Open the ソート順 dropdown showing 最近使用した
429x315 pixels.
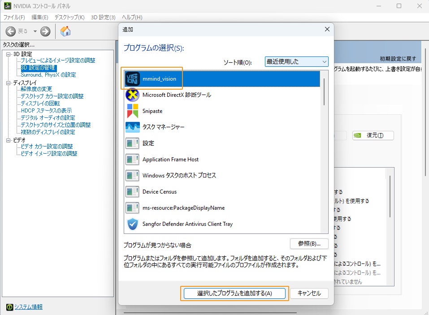coord(296,61)
